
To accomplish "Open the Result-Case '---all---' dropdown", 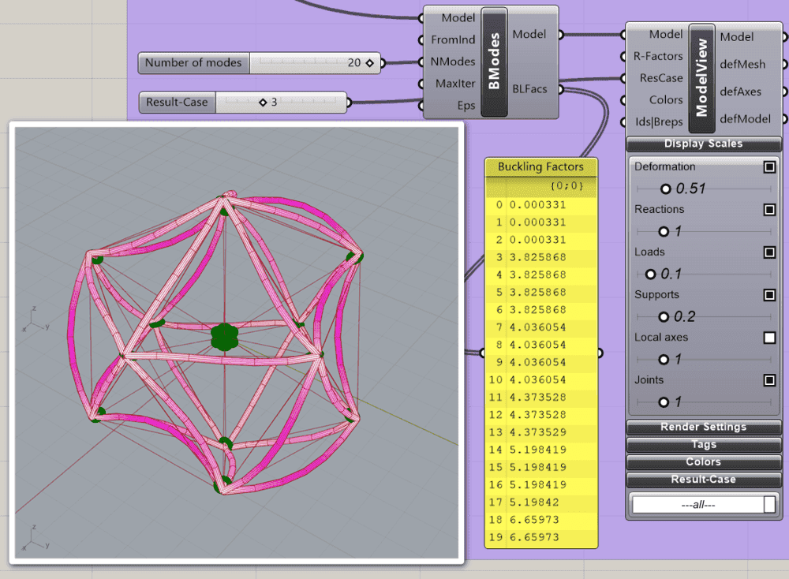I will (703, 505).
